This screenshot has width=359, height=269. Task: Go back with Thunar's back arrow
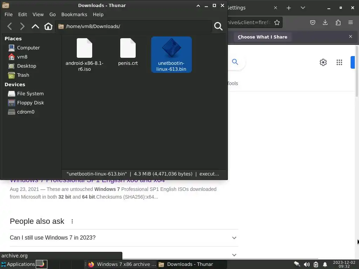(x=9, y=26)
